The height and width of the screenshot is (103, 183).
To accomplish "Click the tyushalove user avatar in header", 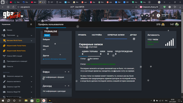I will click(x=158, y=15).
